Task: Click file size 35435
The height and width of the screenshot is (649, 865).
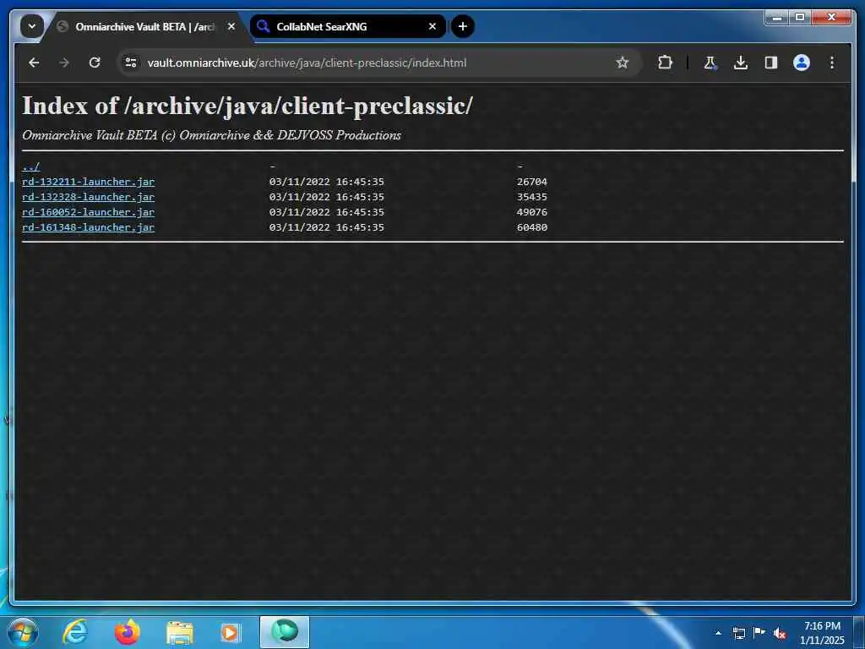Action: [532, 197]
